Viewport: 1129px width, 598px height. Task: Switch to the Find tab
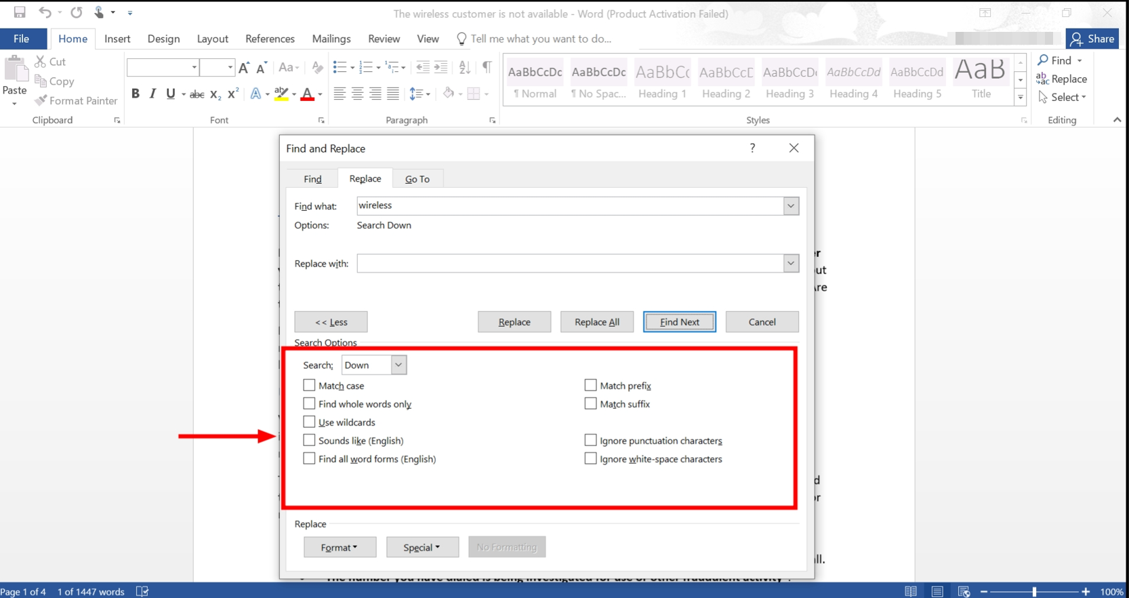pyautogui.click(x=312, y=179)
